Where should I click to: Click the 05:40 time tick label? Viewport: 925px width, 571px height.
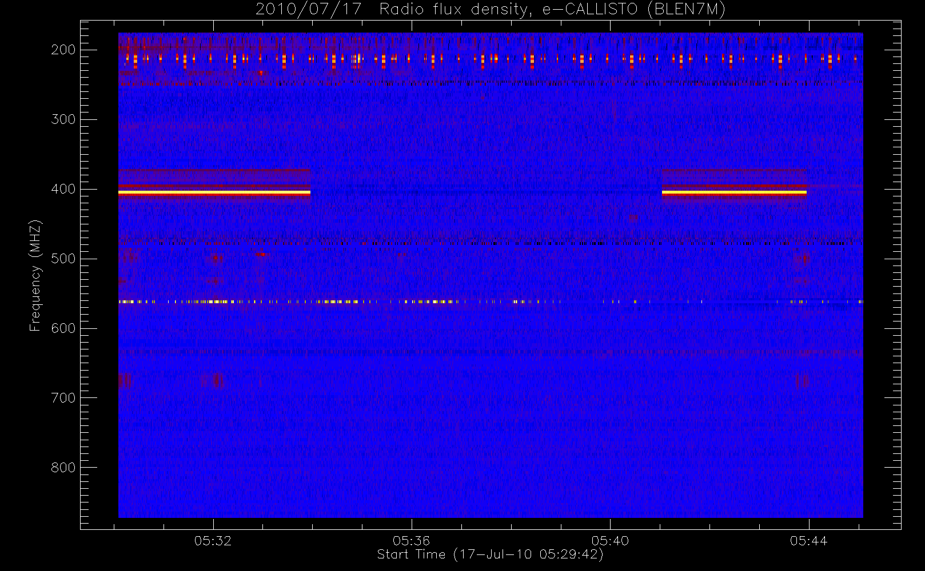[x=610, y=541]
